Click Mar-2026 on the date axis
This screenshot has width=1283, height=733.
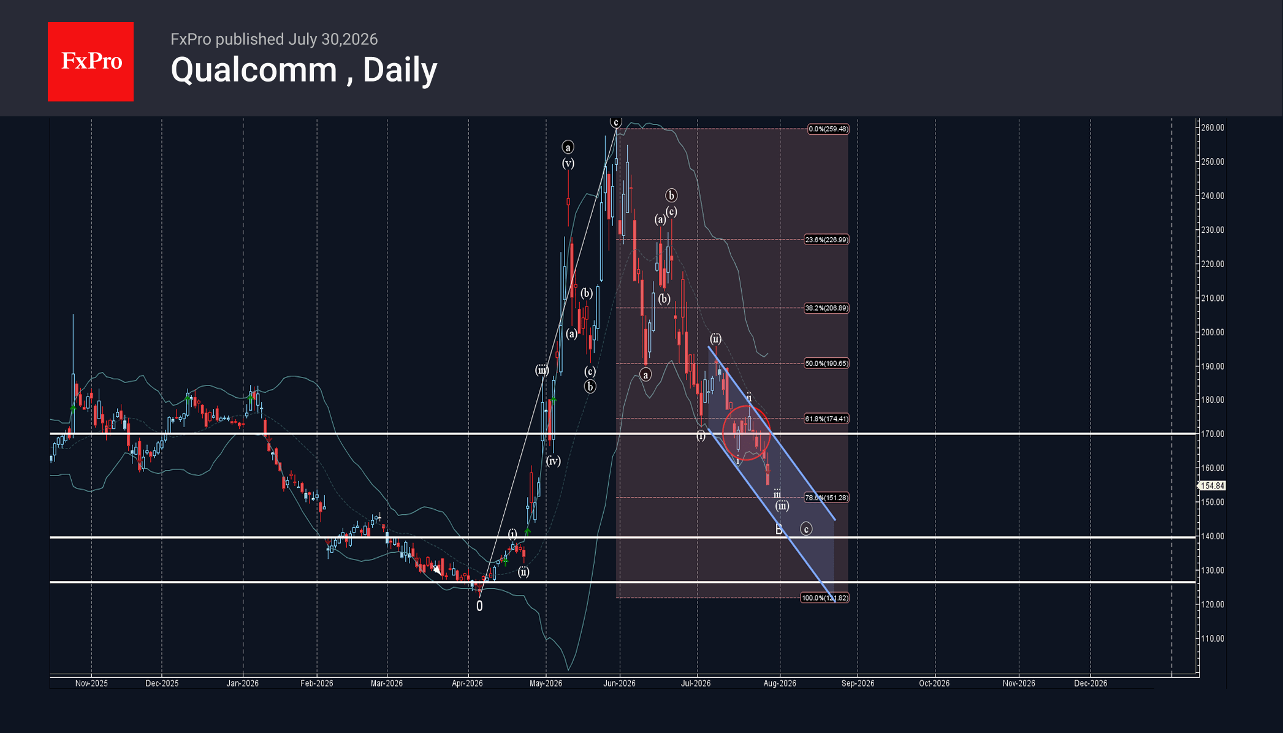387,683
